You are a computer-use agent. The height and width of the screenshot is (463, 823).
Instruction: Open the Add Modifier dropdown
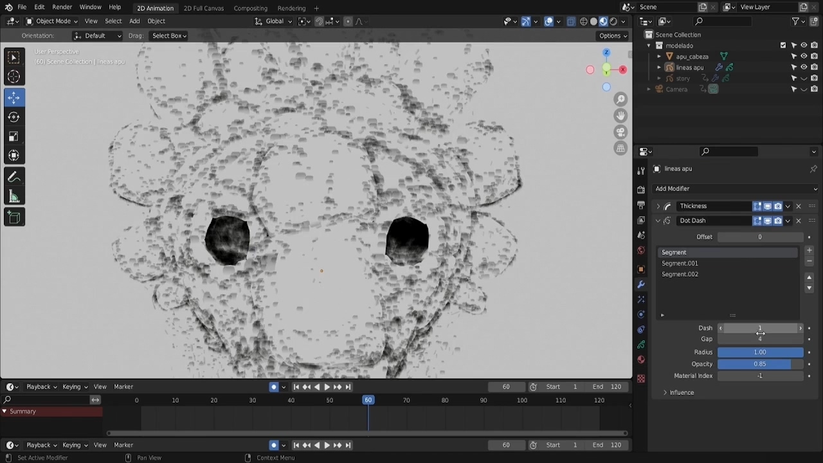tap(736, 188)
